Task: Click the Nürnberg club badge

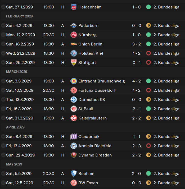Action: tap(74, 35)
